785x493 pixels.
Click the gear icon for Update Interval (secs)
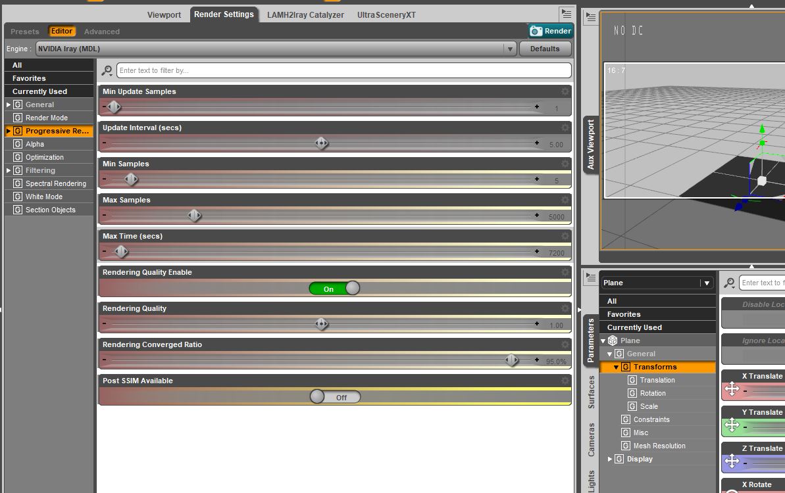pyautogui.click(x=565, y=128)
